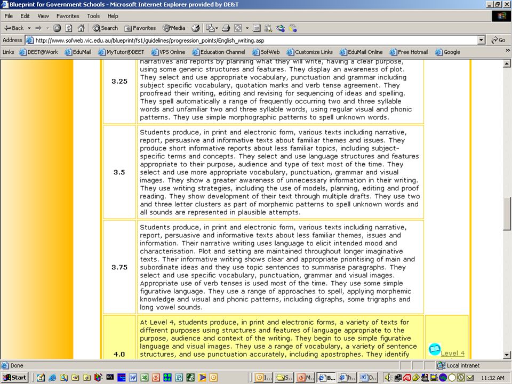Open the Favorites pane
Viewport: 512px width, 384px height.
click(x=140, y=28)
